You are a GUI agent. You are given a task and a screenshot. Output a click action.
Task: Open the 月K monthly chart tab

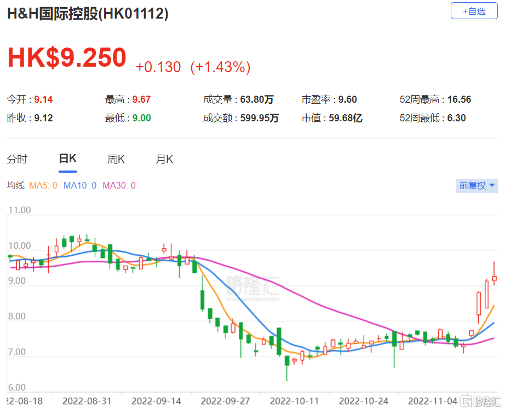(164, 159)
